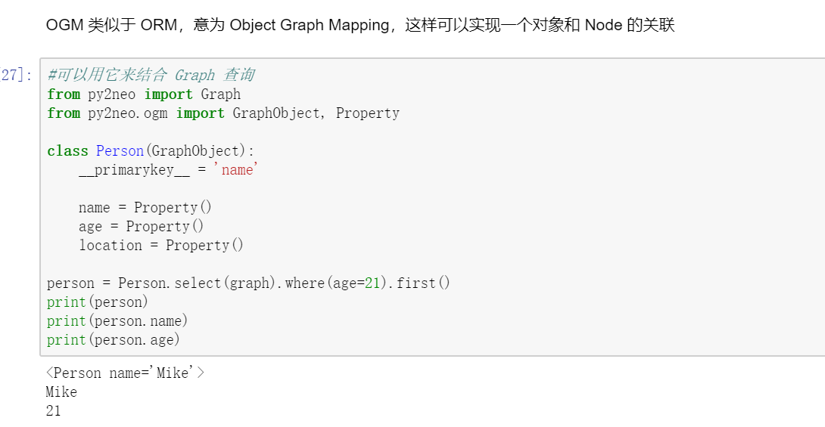Click the 'class Person' definition line

[151, 150]
